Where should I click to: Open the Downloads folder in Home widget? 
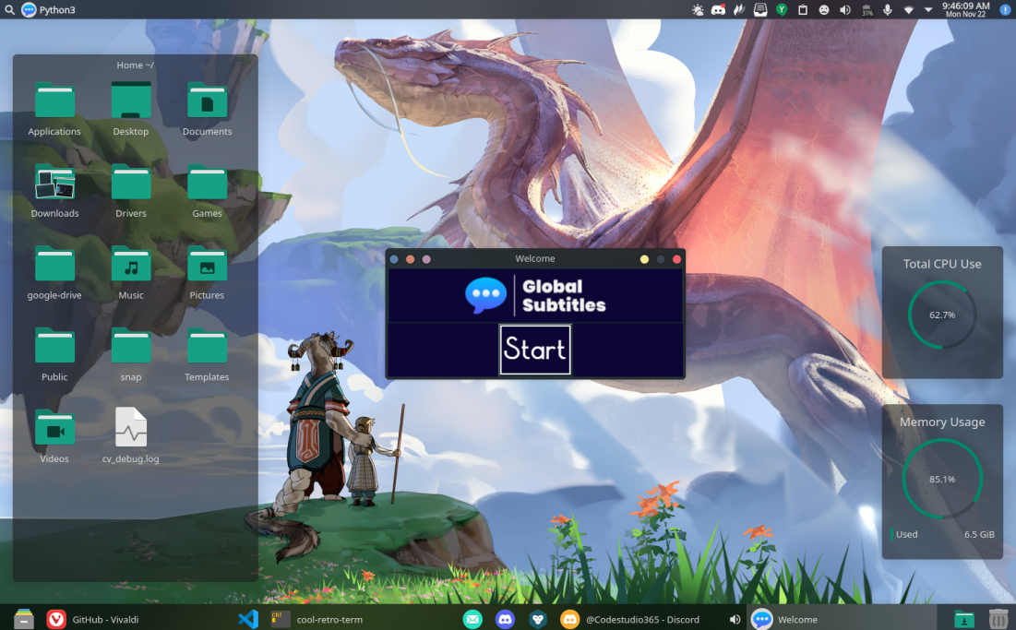54,191
